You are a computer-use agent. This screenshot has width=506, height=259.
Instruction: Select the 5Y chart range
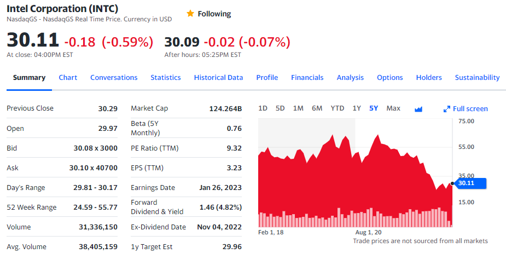[374, 108]
